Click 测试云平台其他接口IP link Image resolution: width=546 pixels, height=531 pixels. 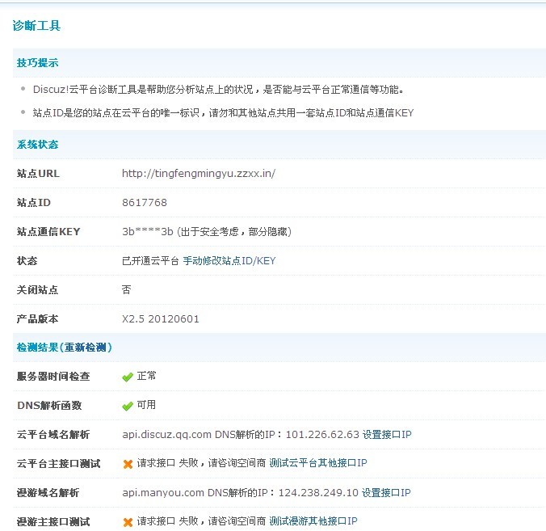click(317, 464)
